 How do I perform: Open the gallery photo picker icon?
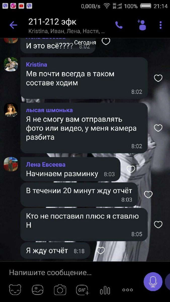tap(38, 290)
